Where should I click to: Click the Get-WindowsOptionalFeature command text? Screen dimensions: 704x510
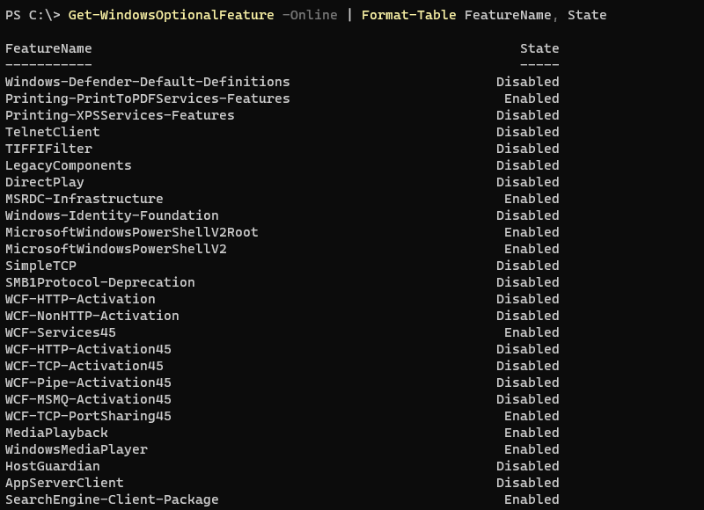(x=171, y=15)
